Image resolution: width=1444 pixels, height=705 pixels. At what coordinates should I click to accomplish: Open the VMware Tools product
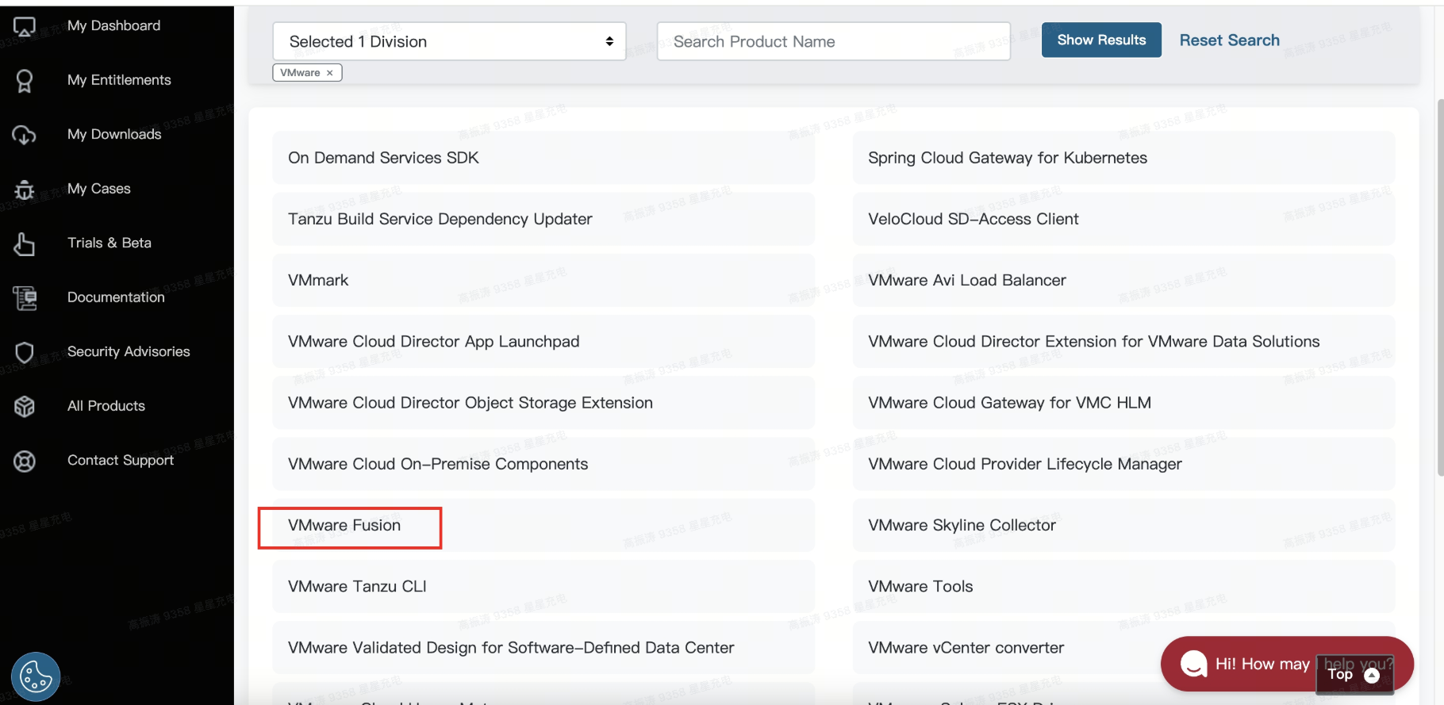[1123, 586]
